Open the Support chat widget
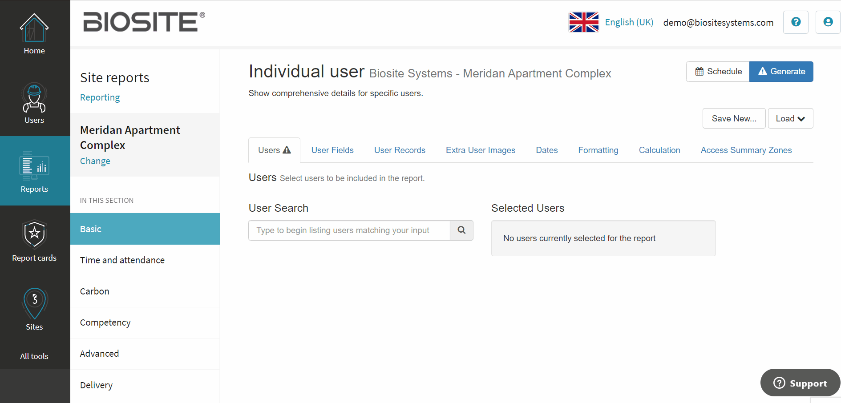Image resolution: width=841 pixels, height=403 pixels. coord(800,383)
